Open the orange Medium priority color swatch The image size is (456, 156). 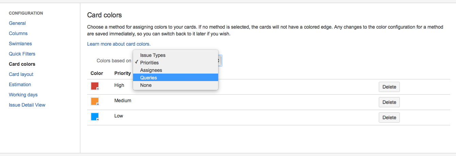(x=95, y=101)
